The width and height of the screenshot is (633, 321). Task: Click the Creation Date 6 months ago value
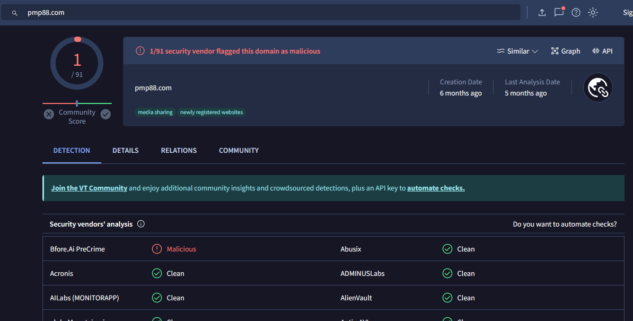461,93
